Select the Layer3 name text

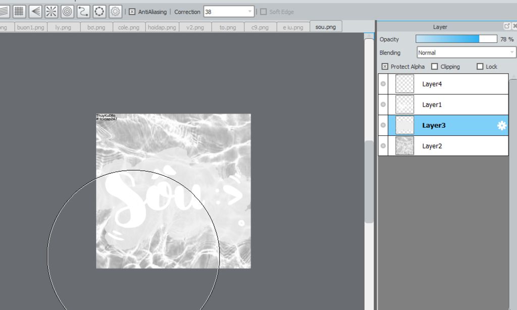(434, 125)
